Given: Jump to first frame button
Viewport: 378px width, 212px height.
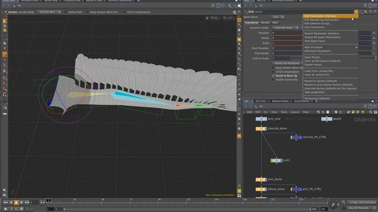Looking at the screenshot, I should 6,203.
